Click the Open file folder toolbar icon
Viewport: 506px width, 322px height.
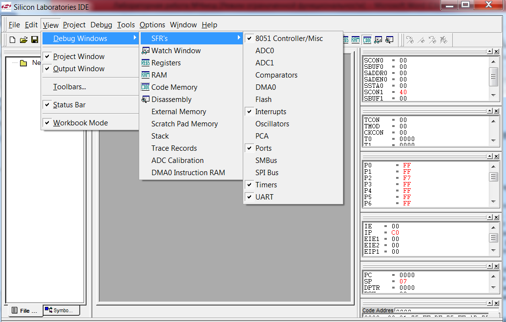pos(23,40)
